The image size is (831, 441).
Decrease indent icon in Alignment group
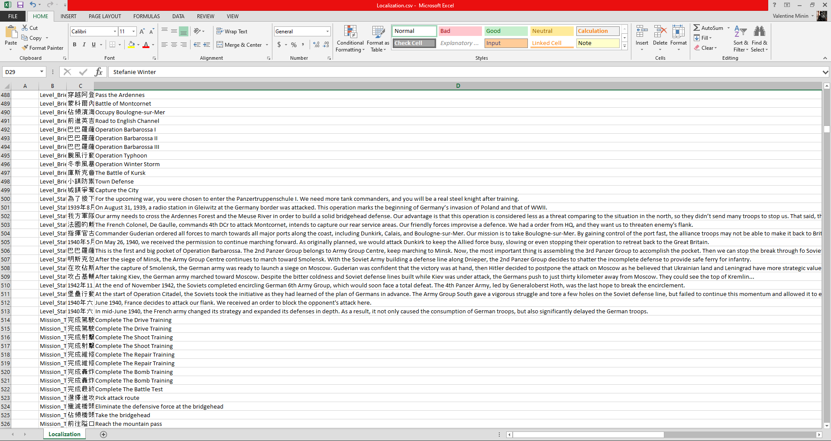[x=197, y=45]
